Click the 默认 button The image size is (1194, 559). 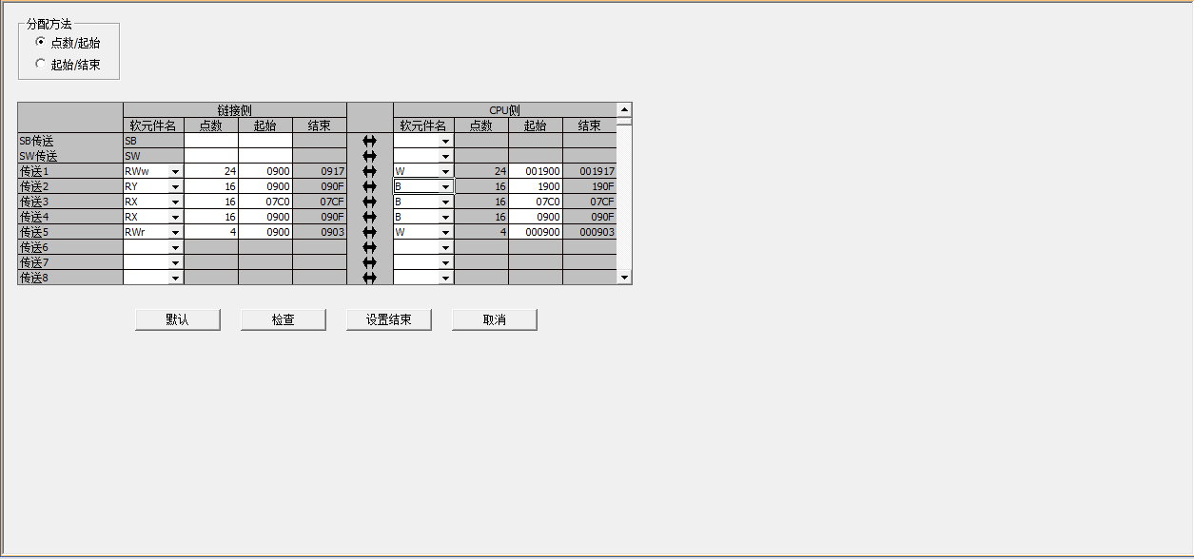pyautogui.click(x=177, y=319)
